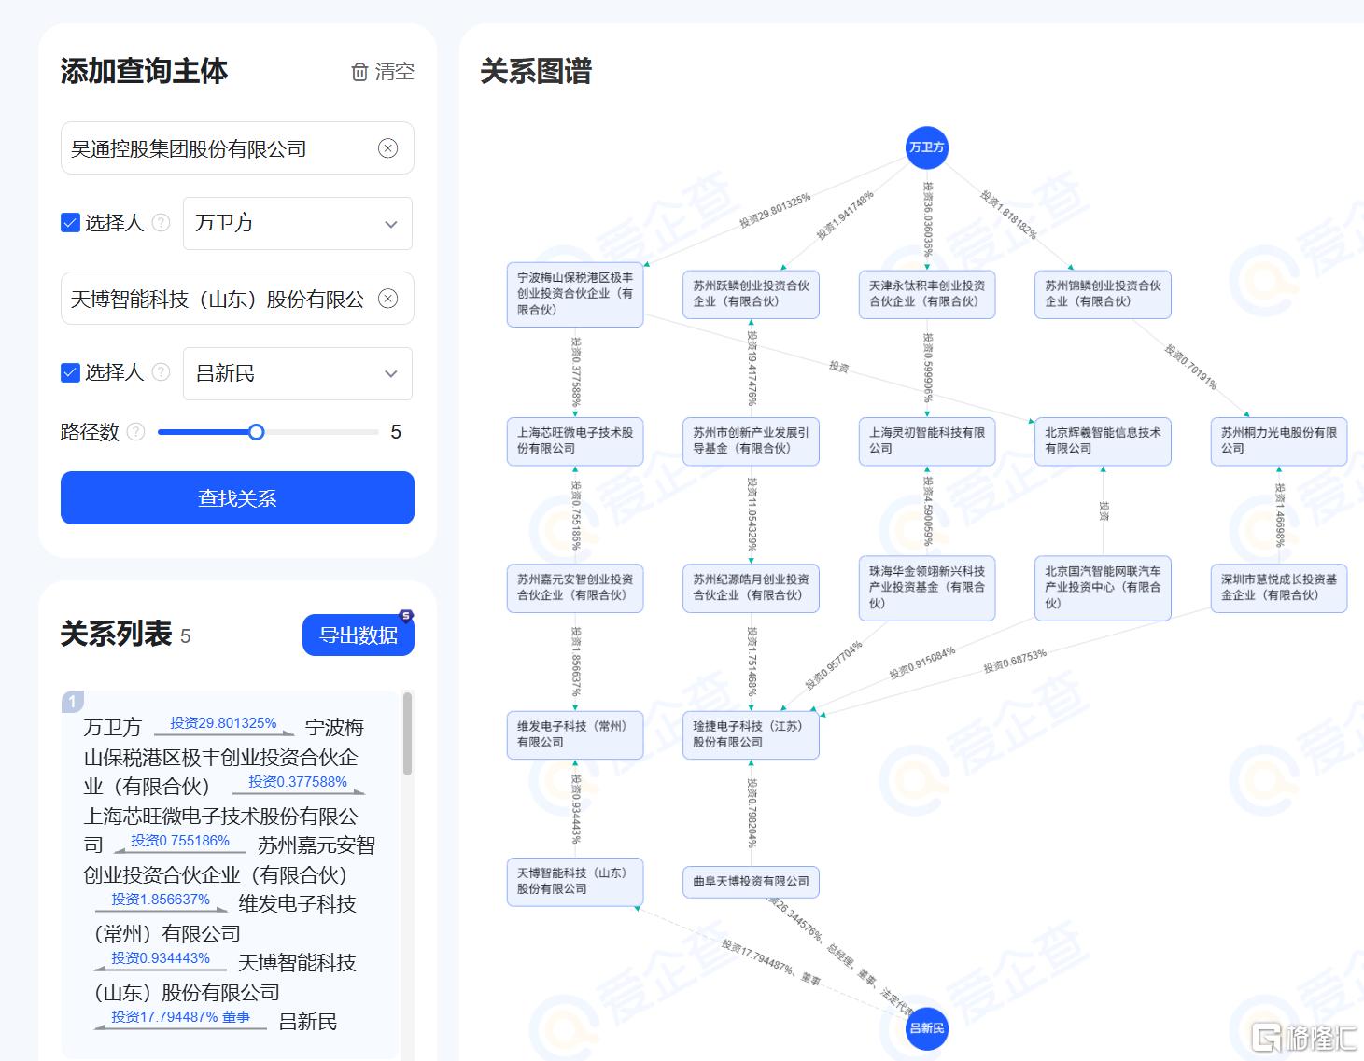Click node 深圳市慧悦成长投资基金企业
This screenshot has height=1061, width=1364.
pyautogui.click(x=1279, y=588)
